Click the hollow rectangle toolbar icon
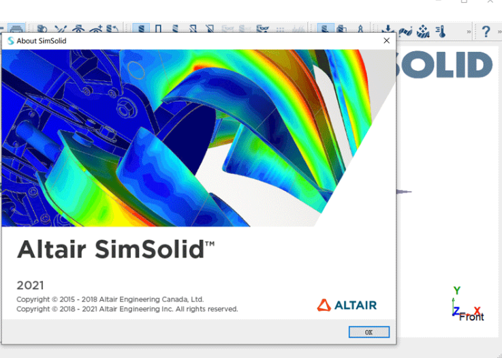The width and height of the screenshot is (502, 358). click(158, 29)
